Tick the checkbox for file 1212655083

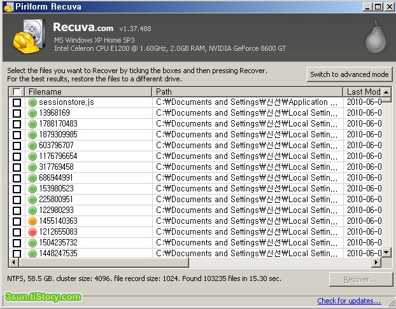coord(17,232)
